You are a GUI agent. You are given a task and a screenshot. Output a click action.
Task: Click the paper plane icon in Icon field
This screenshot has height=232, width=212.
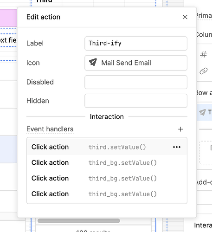[x=93, y=62]
